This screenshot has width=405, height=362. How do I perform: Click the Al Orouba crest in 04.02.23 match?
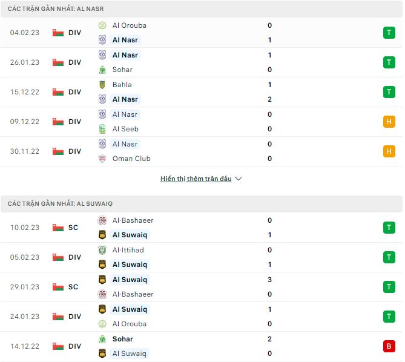click(x=102, y=25)
